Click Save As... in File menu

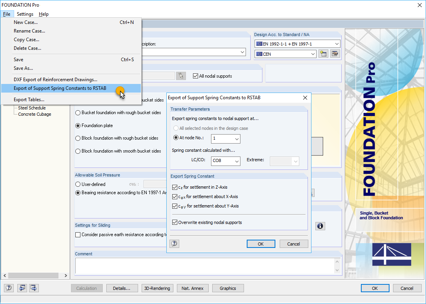71,68
